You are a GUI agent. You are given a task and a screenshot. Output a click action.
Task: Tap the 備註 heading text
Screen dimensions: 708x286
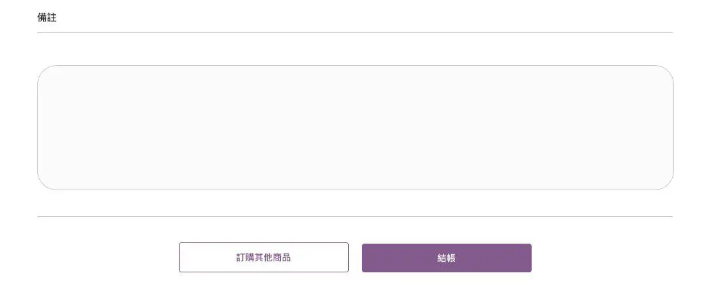47,18
